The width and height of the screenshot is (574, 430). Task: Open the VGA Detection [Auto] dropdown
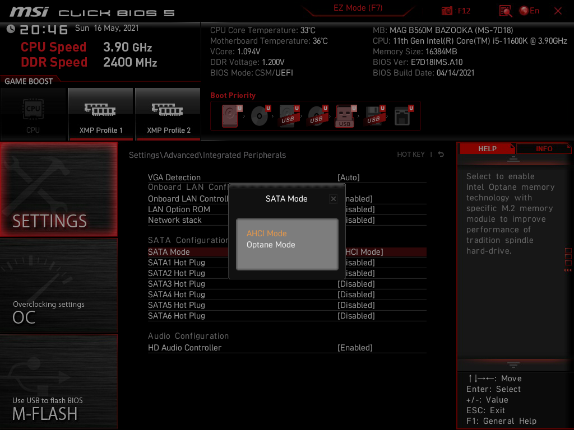pyautogui.click(x=349, y=177)
